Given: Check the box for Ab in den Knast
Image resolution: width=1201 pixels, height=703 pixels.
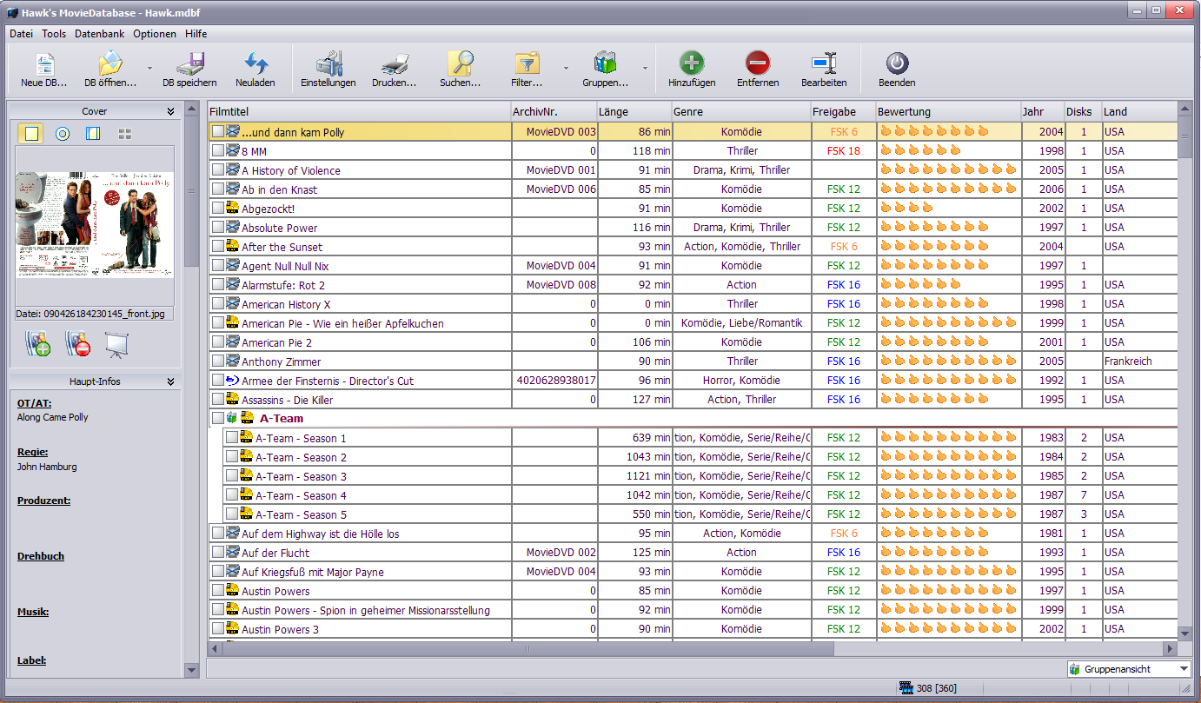Looking at the screenshot, I should (x=218, y=189).
